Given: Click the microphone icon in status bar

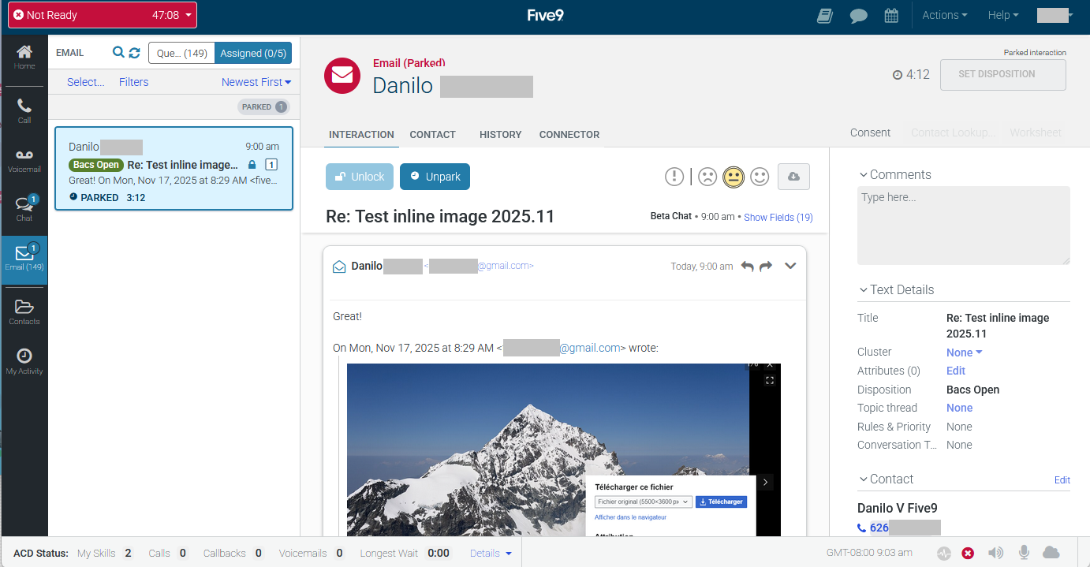Looking at the screenshot, I should tap(1025, 553).
